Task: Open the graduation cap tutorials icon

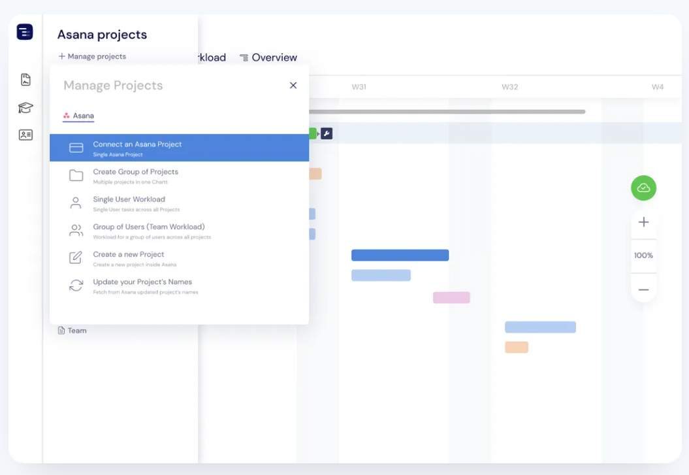Action: click(x=25, y=108)
